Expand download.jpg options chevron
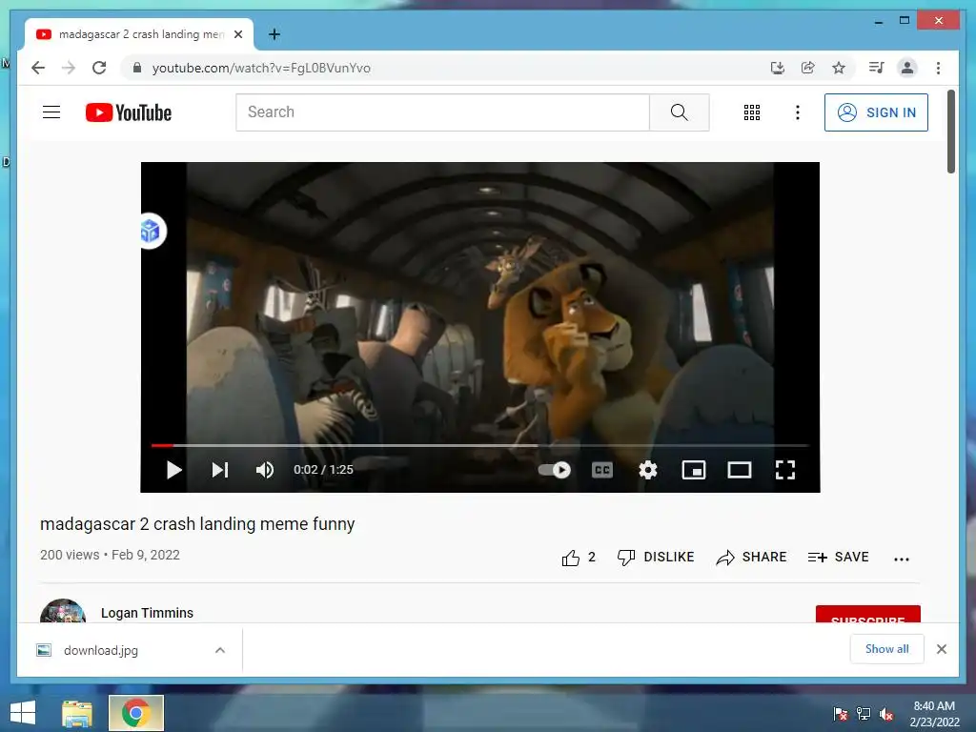Screen dimensions: 976x732 tap(220, 650)
